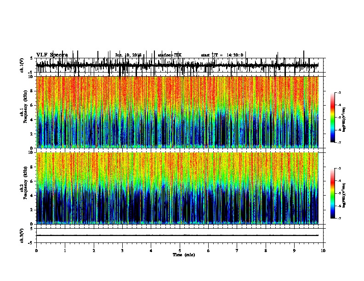Click the "1" tick on the time axis
364x281 pixels.
point(65,251)
